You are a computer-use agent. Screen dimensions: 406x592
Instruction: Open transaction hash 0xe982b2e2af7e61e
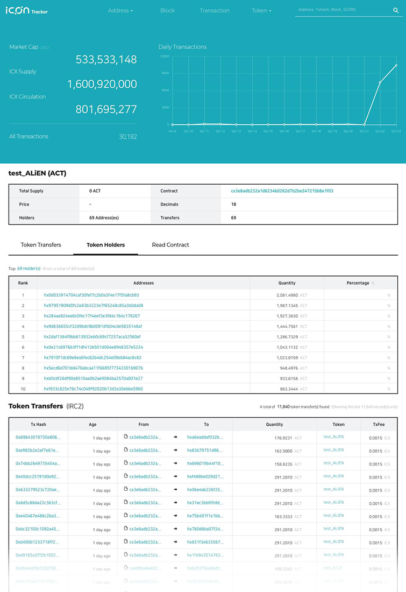click(x=37, y=450)
